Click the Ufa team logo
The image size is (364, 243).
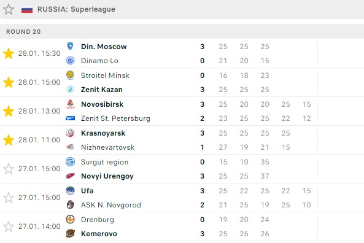tap(70, 191)
